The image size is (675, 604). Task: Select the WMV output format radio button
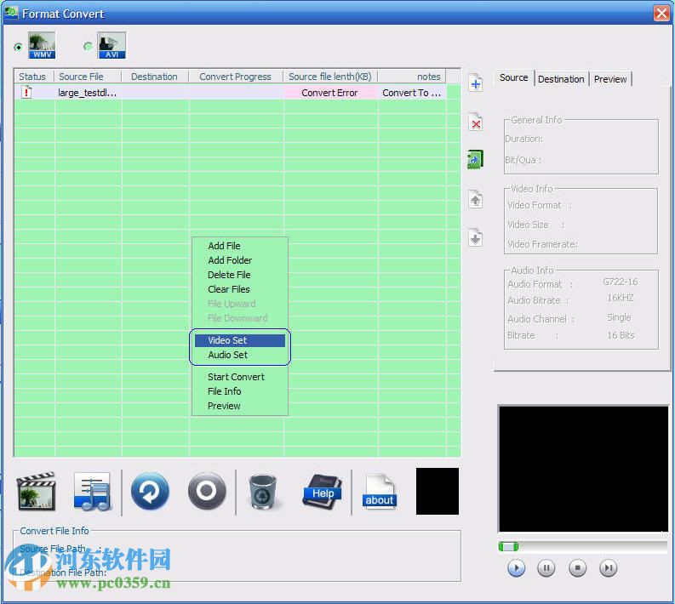[x=19, y=47]
